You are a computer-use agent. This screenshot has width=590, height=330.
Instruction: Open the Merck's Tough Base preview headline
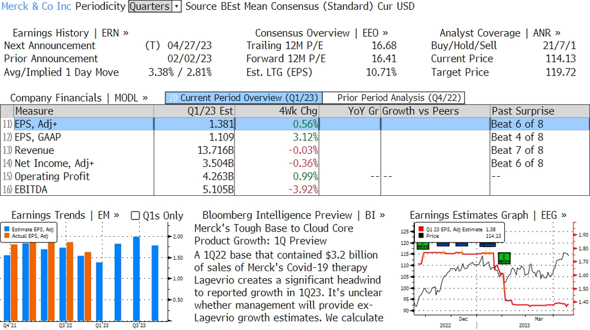tap(274, 234)
